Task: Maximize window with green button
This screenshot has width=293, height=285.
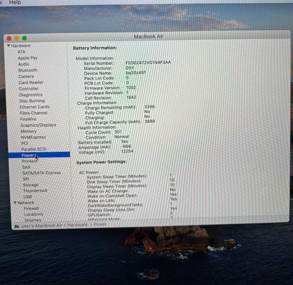Action: coord(24,38)
